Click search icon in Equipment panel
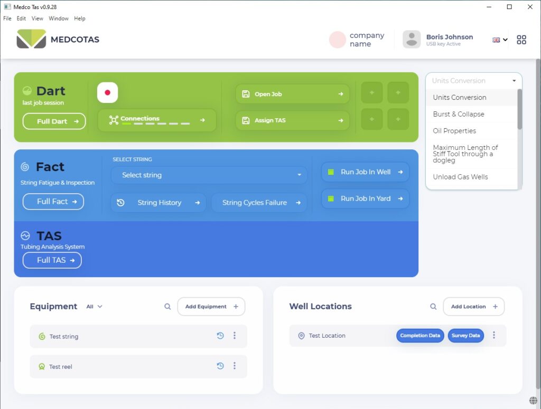The width and height of the screenshot is (541, 409). pos(167,307)
